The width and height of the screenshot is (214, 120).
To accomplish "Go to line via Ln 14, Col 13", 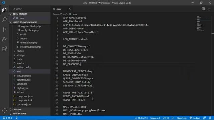I will (141, 118).
